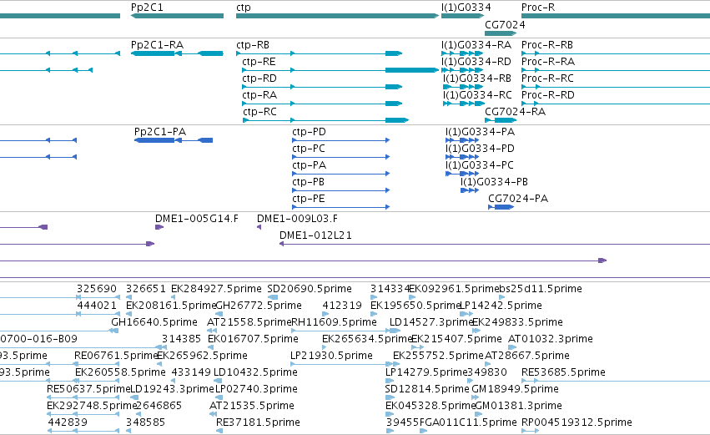Open EST 326651
Image resolution: width=710 pixels, height=435 pixels.
146,289
